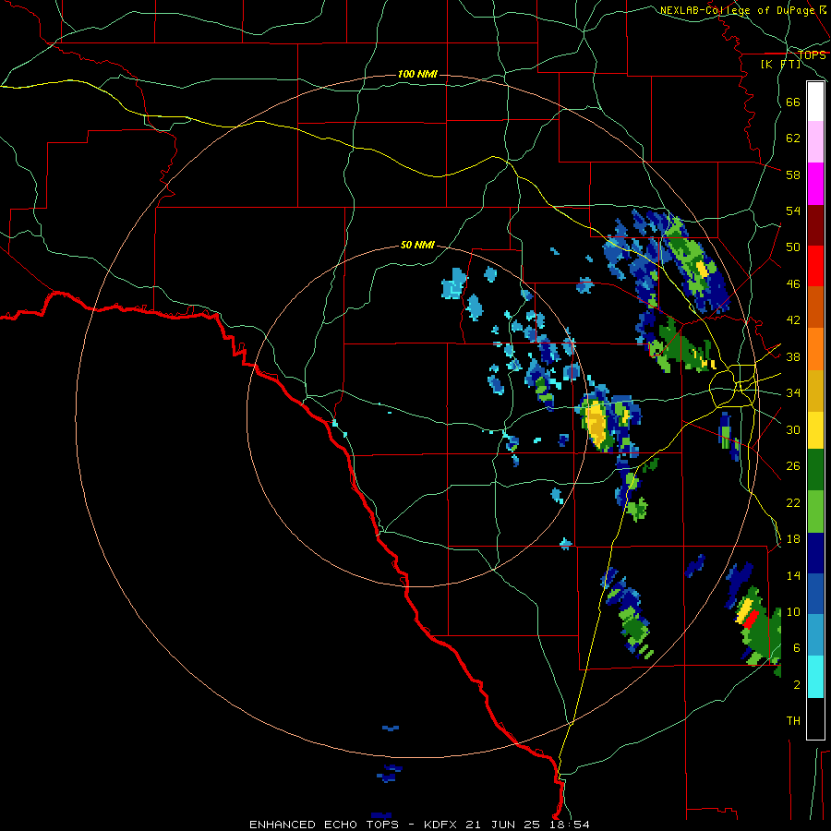Click the white swatch in the tops legend

[x=815, y=102]
